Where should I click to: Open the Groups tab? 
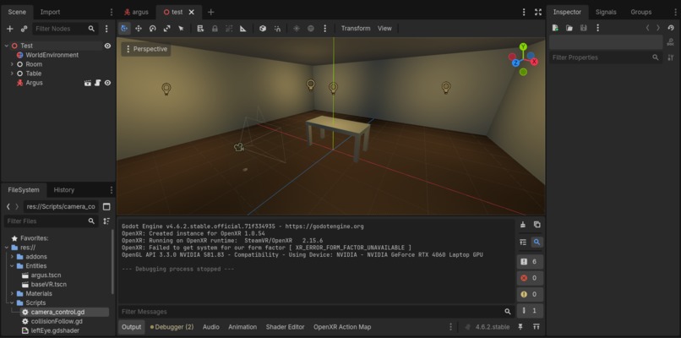(x=641, y=12)
